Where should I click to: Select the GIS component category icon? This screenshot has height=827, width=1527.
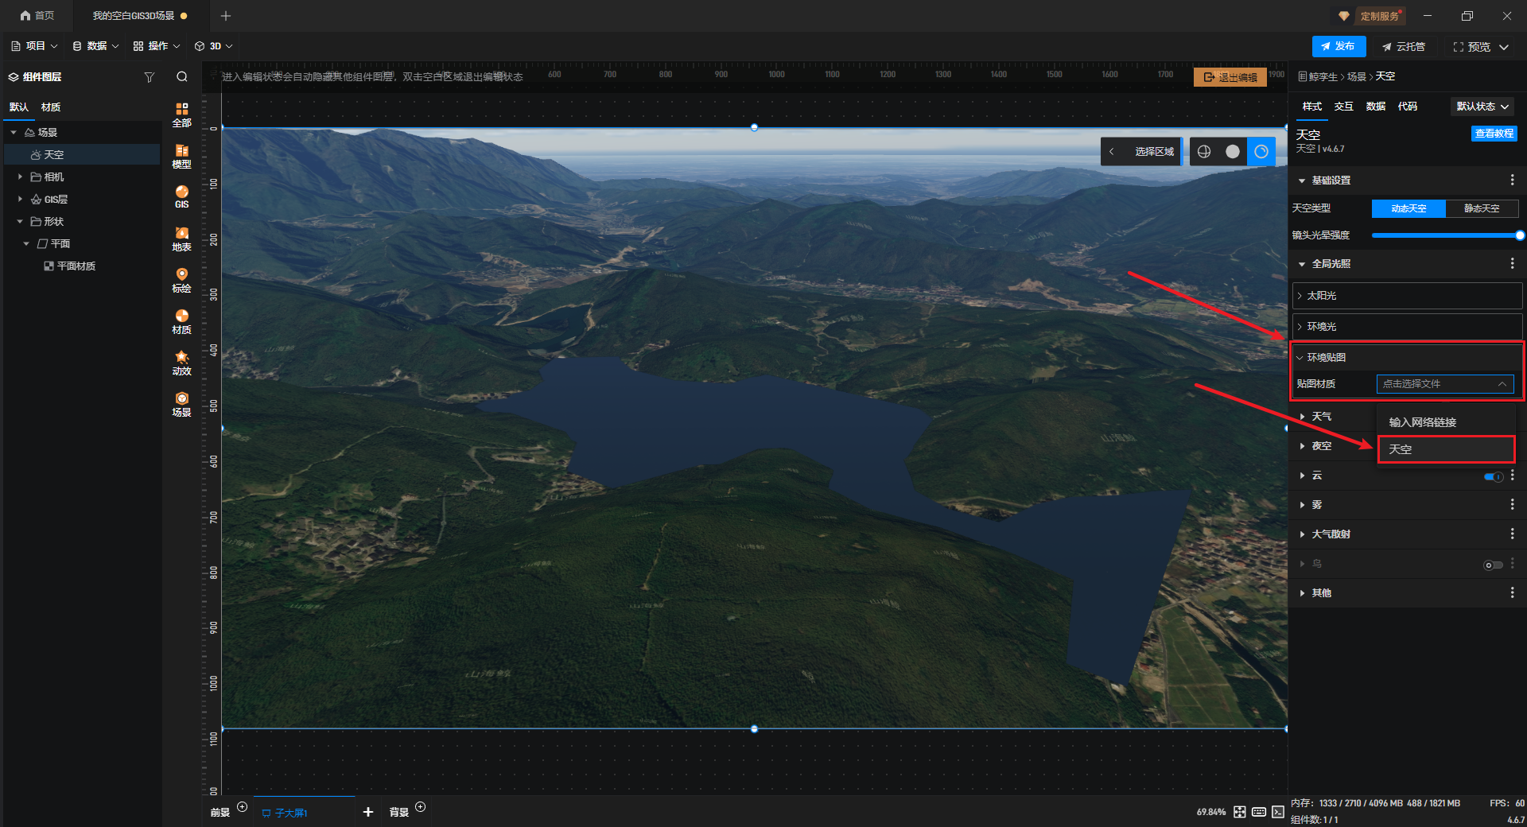pyautogui.click(x=181, y=196)
